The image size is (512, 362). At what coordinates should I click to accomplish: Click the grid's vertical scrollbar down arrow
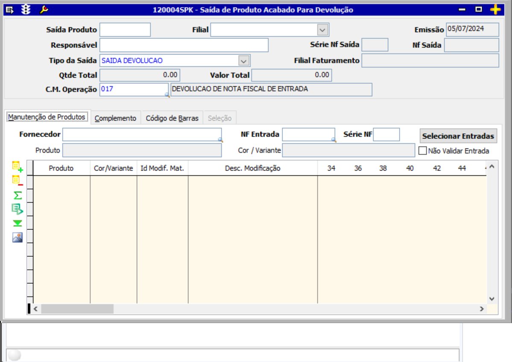492,299
